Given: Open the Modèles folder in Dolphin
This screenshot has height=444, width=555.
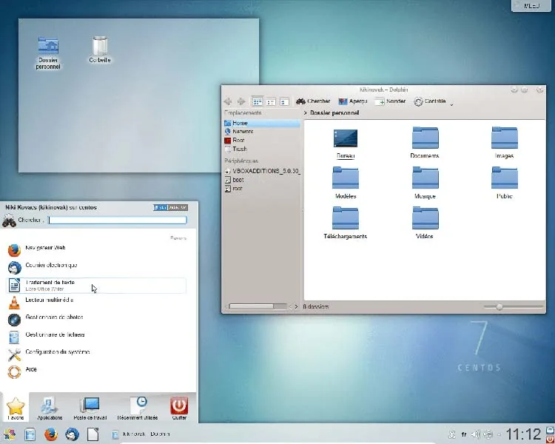Looking at the screenshot, I should pos(346,183).
